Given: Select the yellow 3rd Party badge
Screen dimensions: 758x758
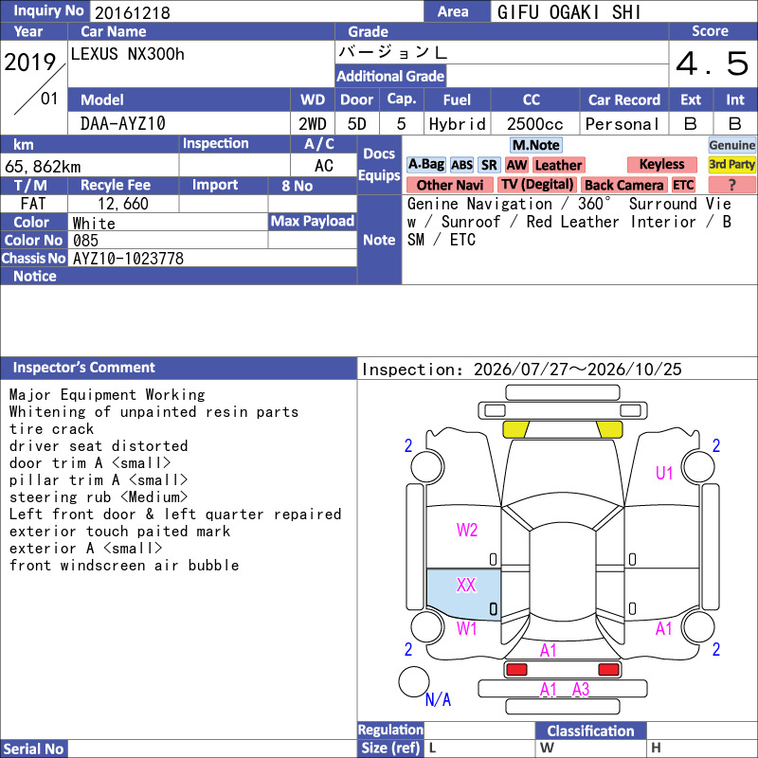Looking at the screenshot, I should (731, 164).
